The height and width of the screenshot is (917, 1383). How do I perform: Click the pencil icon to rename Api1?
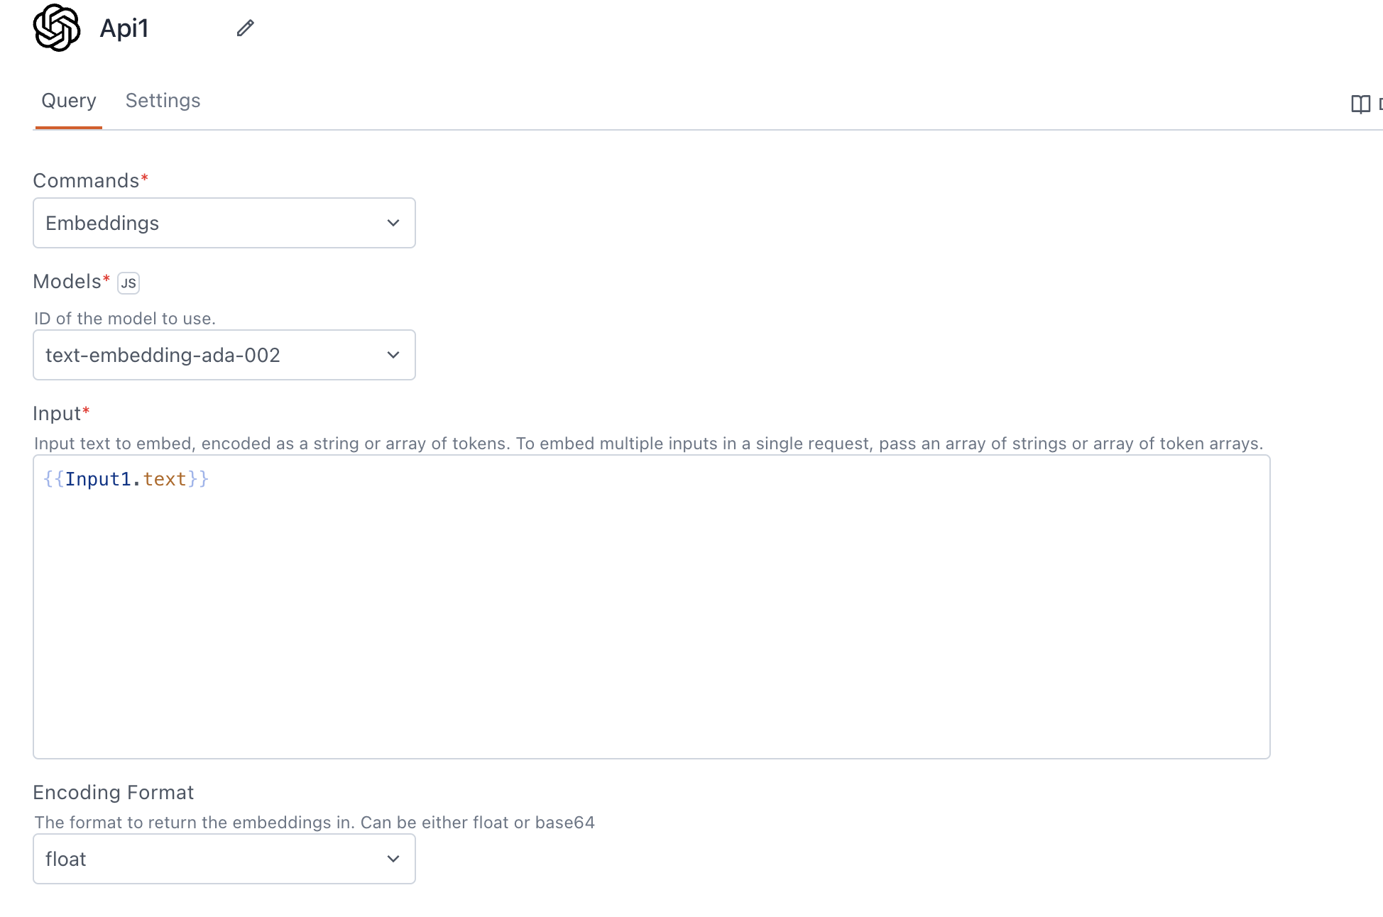246,28
